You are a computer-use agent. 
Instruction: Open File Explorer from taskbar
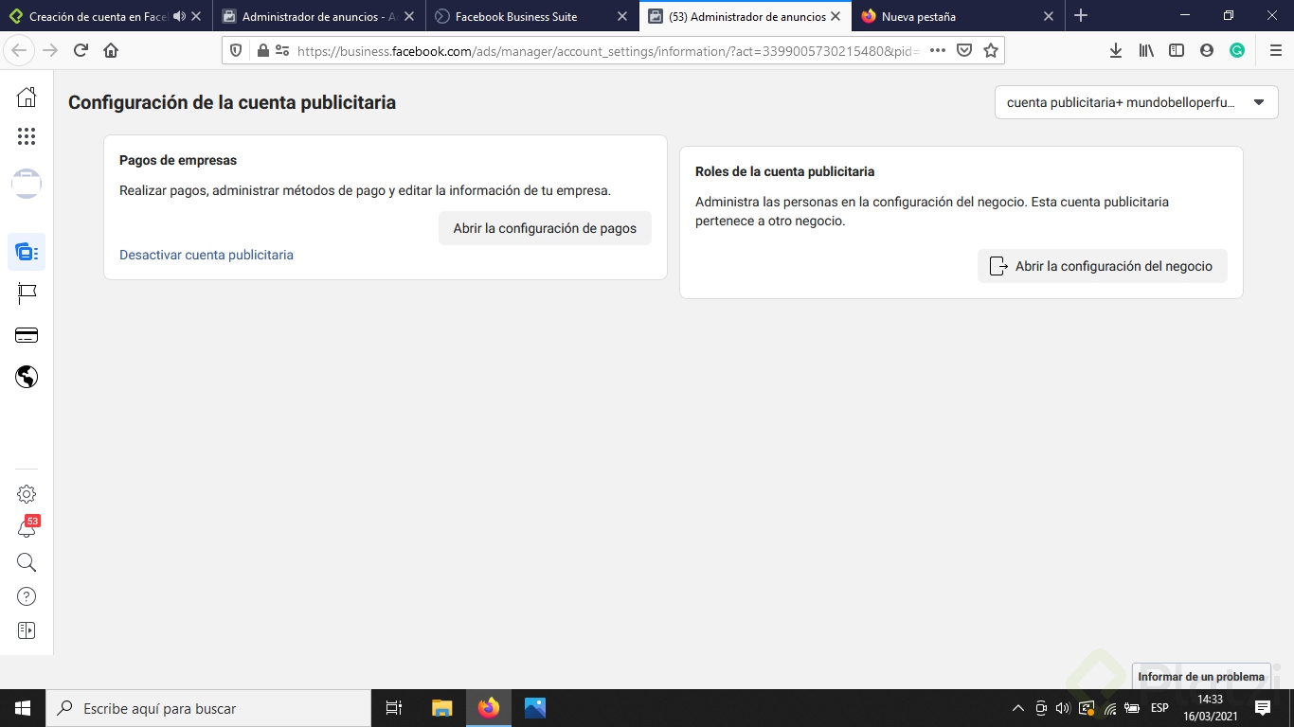click(x=441, y=708)
